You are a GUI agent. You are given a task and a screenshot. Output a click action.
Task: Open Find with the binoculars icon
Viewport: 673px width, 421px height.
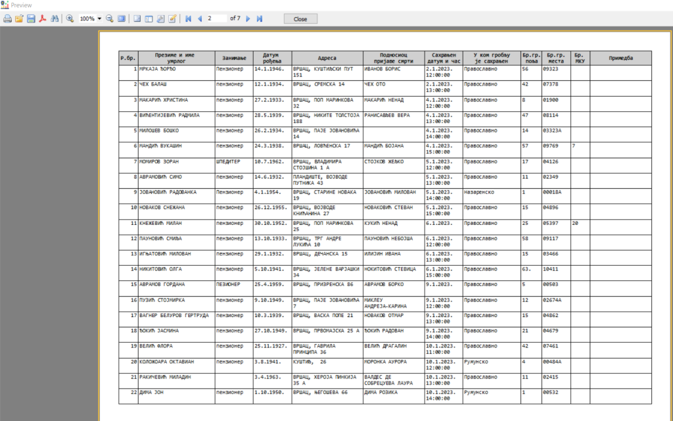(x=55, y=19)
